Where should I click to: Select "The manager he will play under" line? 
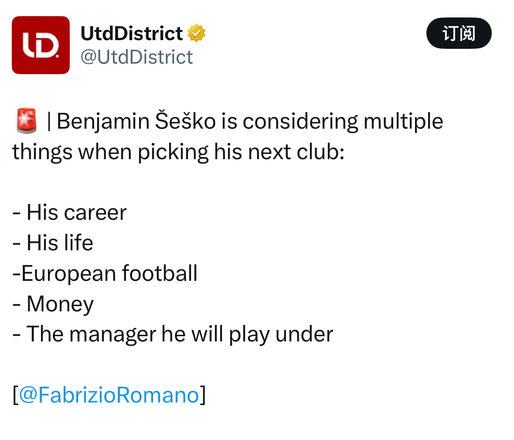[180, 334]
